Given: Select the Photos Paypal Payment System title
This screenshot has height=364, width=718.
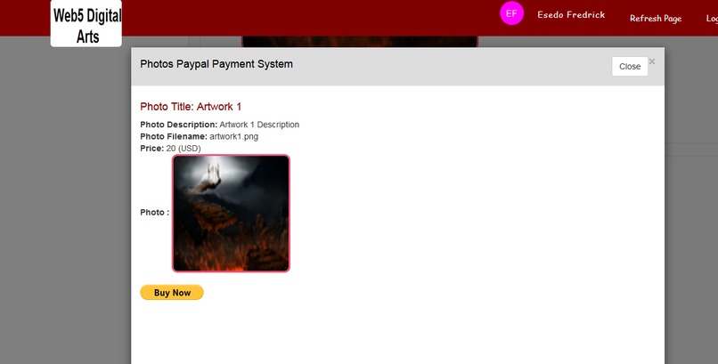Looking at the screenshot, I should point(216,64).
